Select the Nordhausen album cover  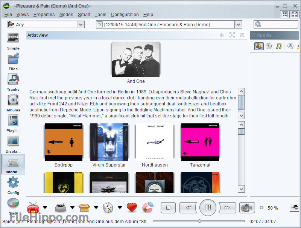click(x=155, y=142)
